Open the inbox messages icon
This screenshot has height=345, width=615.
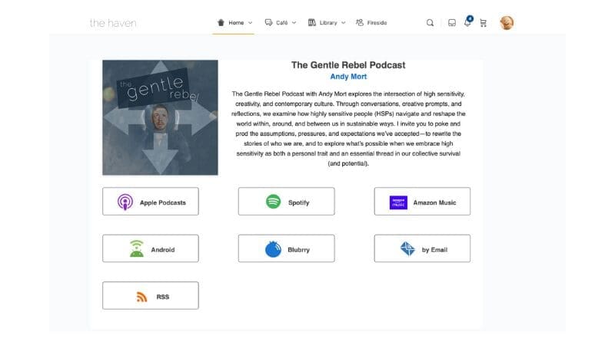click(452, 23)
